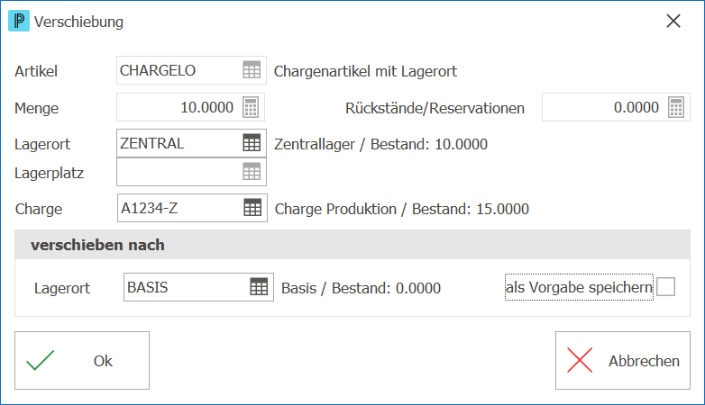Click the Lagerort field containing ZENTRAL
705x405 pixels.
click(x=191, y=143)
